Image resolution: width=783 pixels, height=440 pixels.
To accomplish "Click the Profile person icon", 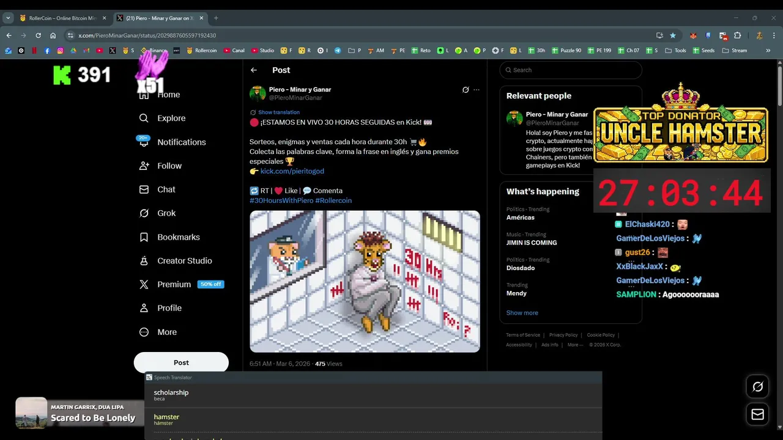I will [x=144, y=308].
